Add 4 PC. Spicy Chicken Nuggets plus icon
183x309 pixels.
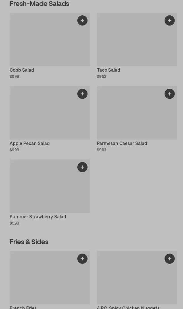click(170, 259)
